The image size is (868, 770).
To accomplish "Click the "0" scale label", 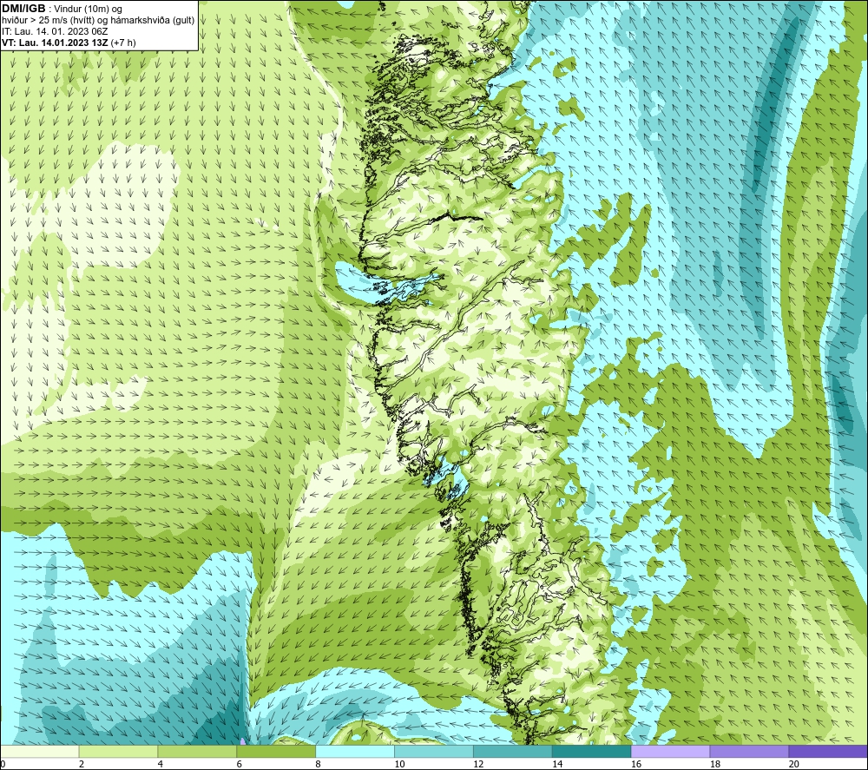I will click(x=3, y=764).
